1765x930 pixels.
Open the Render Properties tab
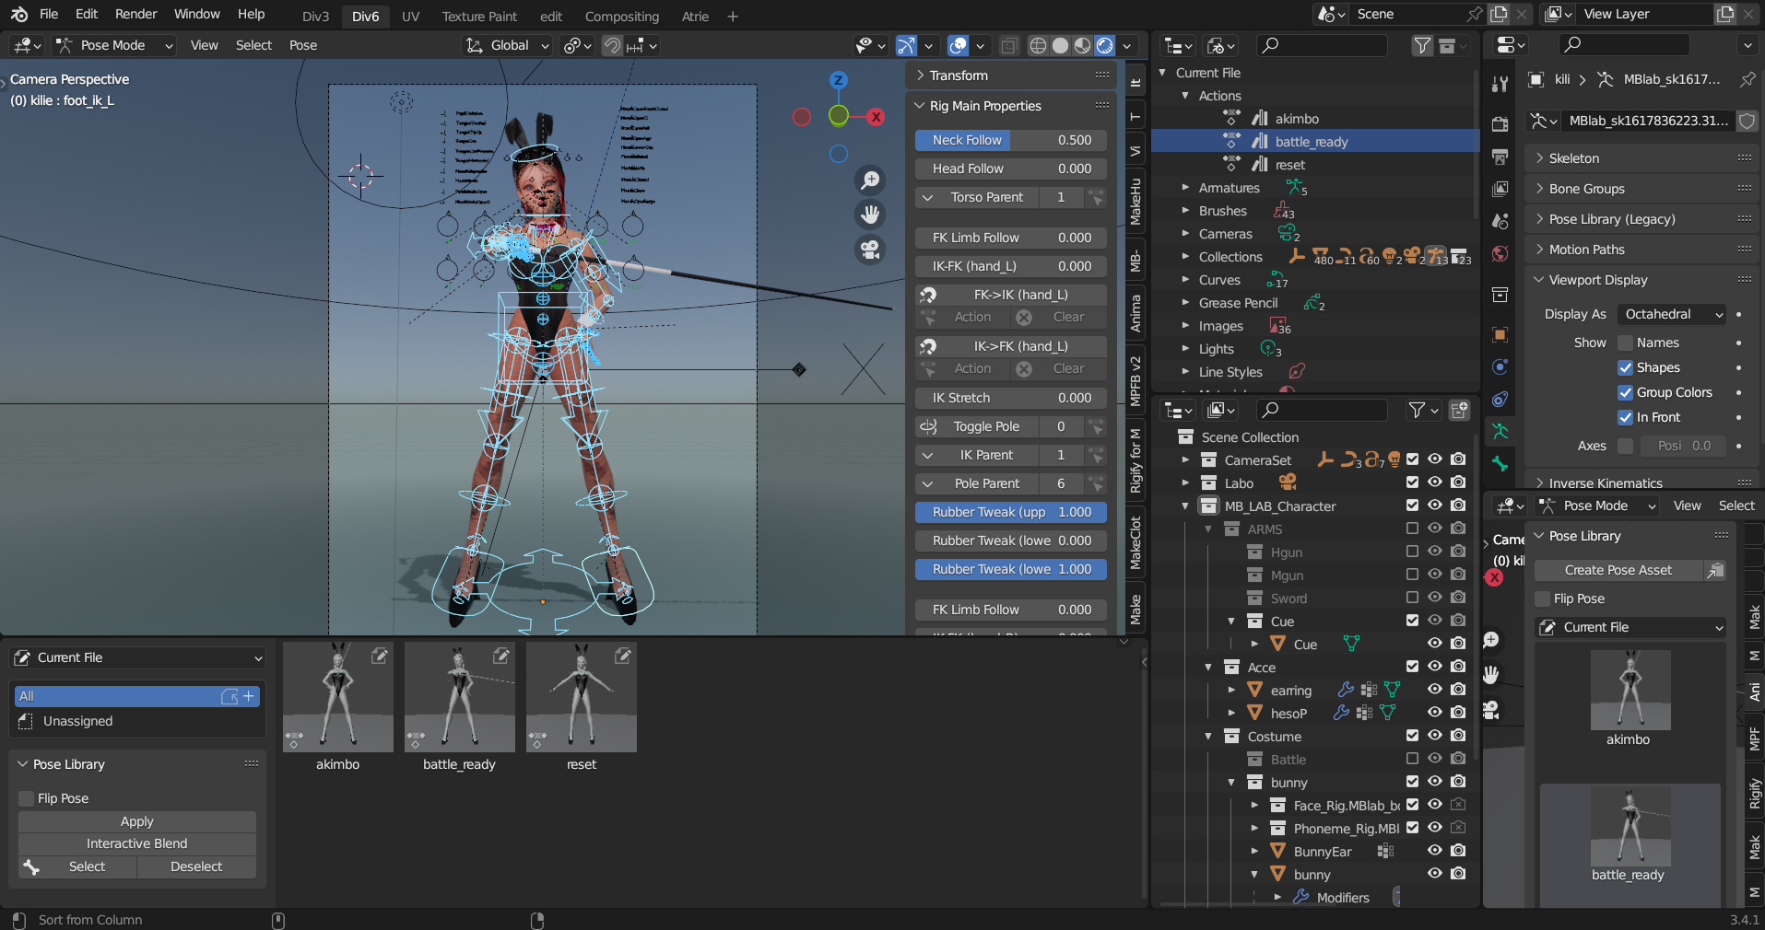pyautogui.click(x=1500, y=124)
